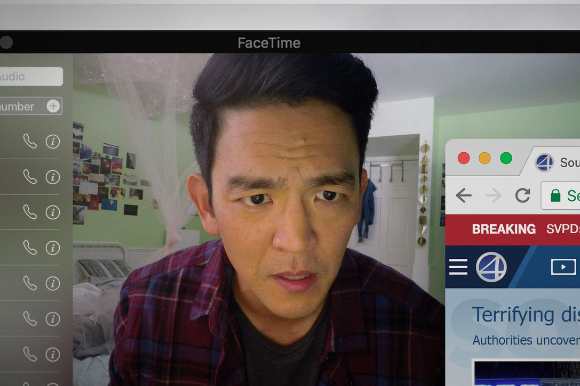
Task: Open the 'Terrifying' headline article
Action: pyautogui.click(x=526, y=315)
